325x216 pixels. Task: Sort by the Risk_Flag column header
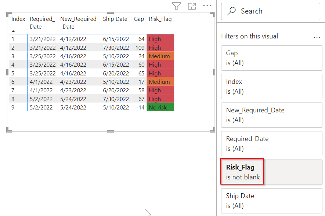click(x=160, y=19)
